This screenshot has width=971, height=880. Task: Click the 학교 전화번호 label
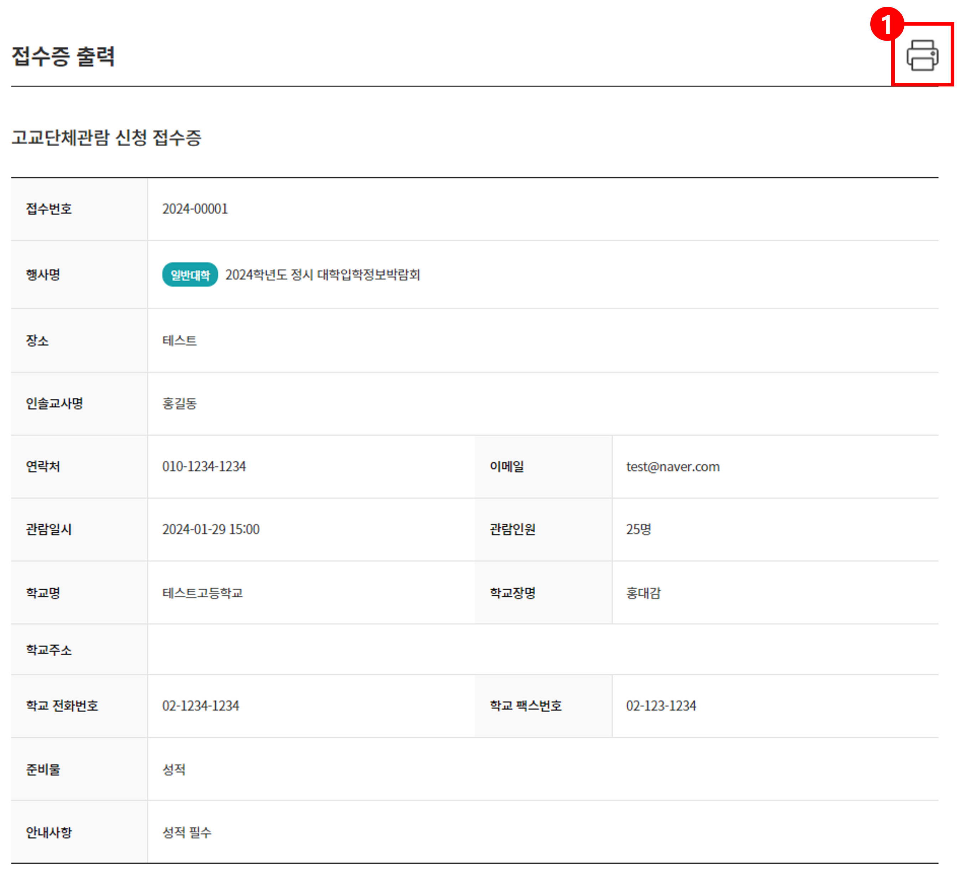[x=62, y=706]
